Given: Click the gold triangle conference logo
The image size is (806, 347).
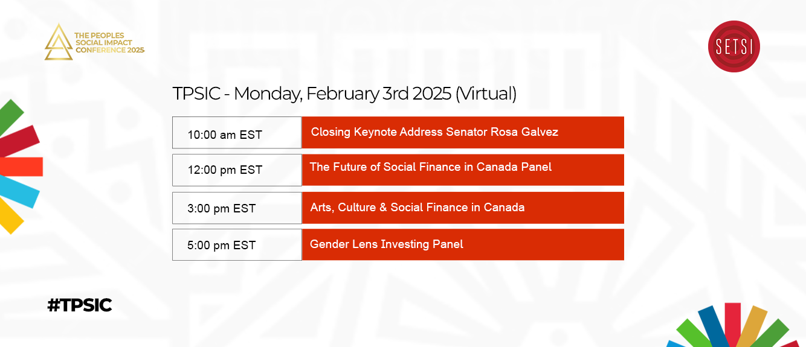Looking at the screenshot, I should [x=59, y=42].
